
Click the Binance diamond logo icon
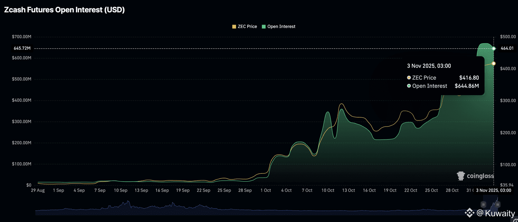(x=469, y=213)
